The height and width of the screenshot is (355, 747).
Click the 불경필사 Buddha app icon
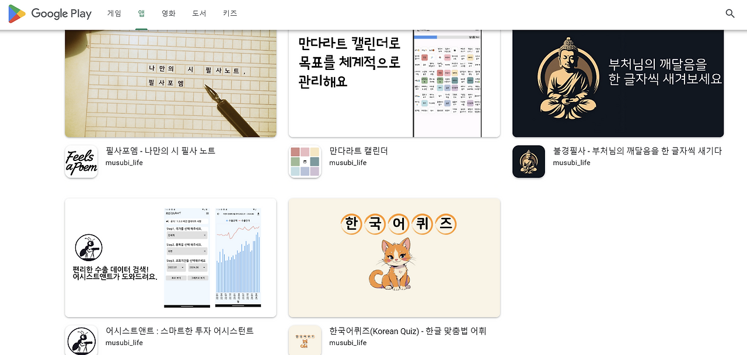coord(529,161)
